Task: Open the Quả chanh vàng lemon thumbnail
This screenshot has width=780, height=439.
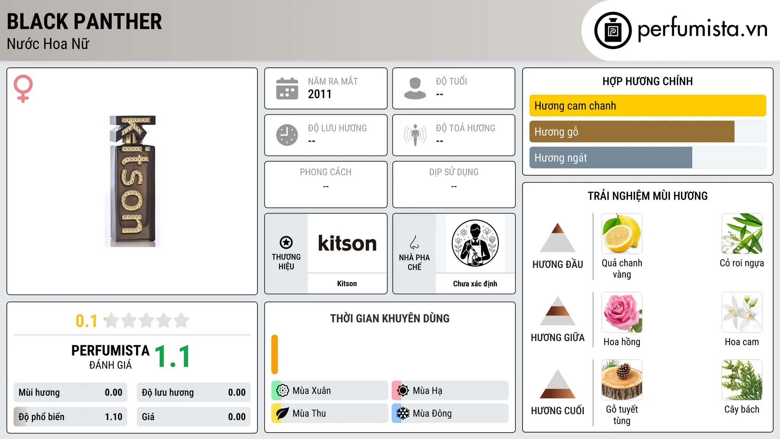Action: pyautogui.click(x=622, y=234)
